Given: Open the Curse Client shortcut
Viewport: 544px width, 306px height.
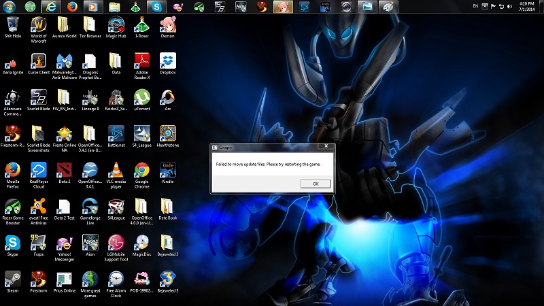Looking at the screenshot, I should [39, 64].
